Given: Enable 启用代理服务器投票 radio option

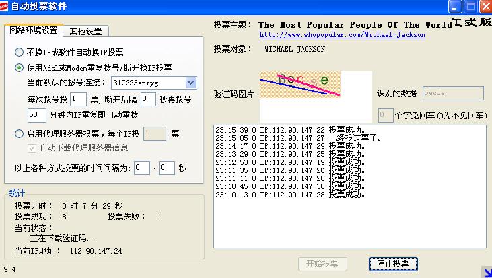Looking at the screenshot, I should point(19,134).
